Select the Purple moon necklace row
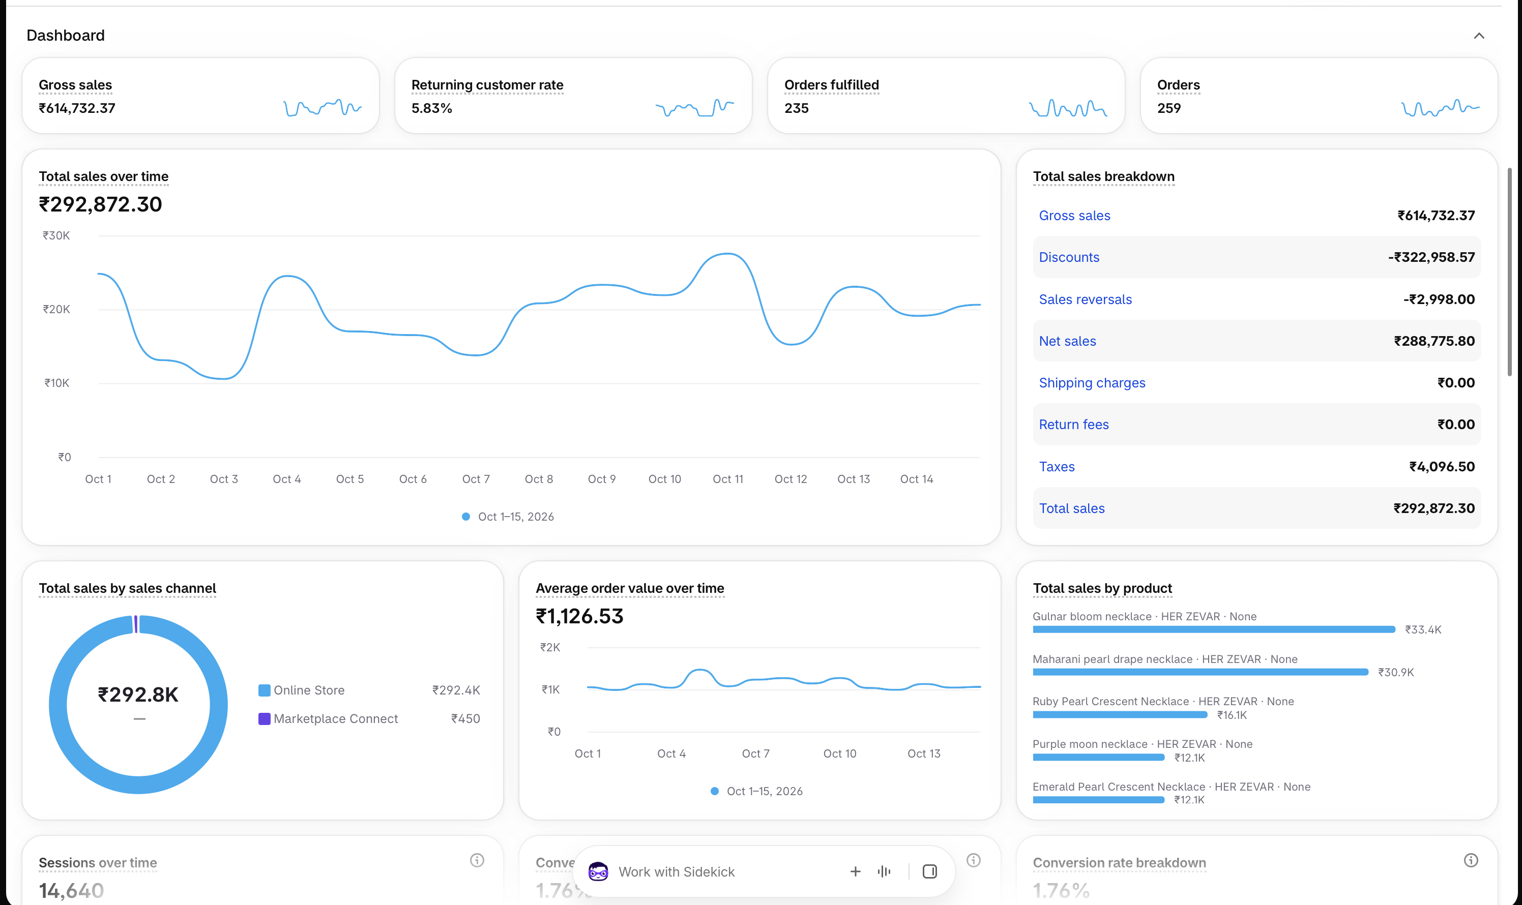Screen dimensions: 1522x905 point(1143,751)
